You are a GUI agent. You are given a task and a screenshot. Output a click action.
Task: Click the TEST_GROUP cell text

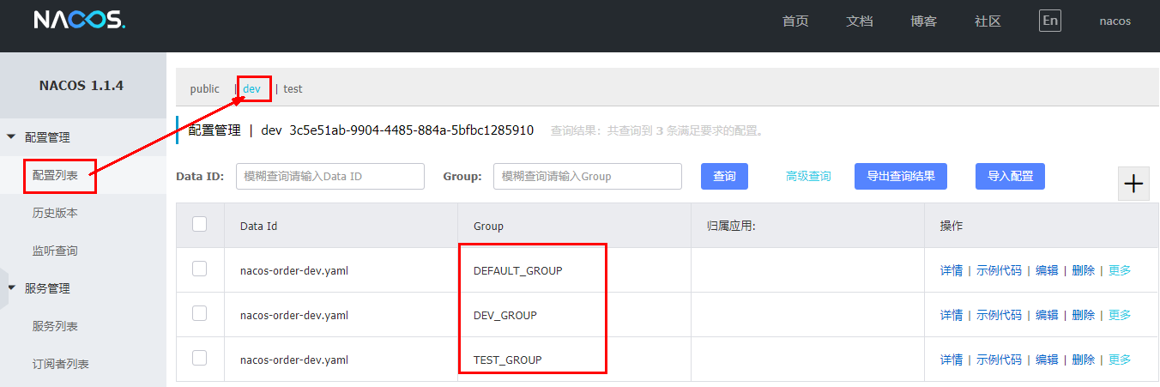click(508, 360)
